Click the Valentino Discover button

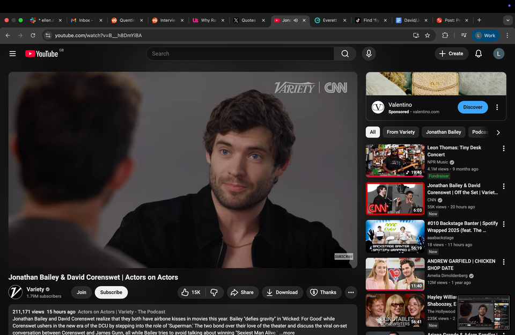pos(473,107)
